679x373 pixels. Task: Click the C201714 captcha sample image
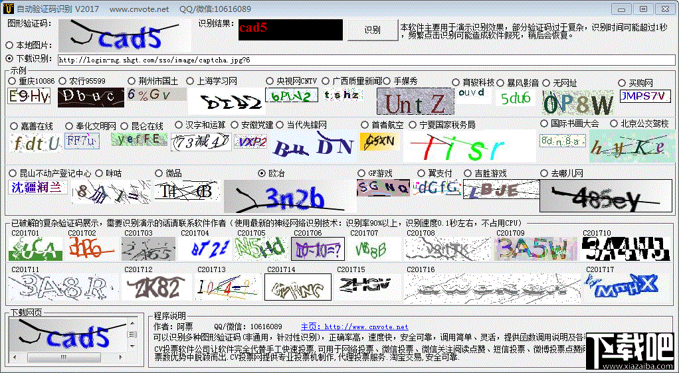pyautogui.click(x=298, y=287)
